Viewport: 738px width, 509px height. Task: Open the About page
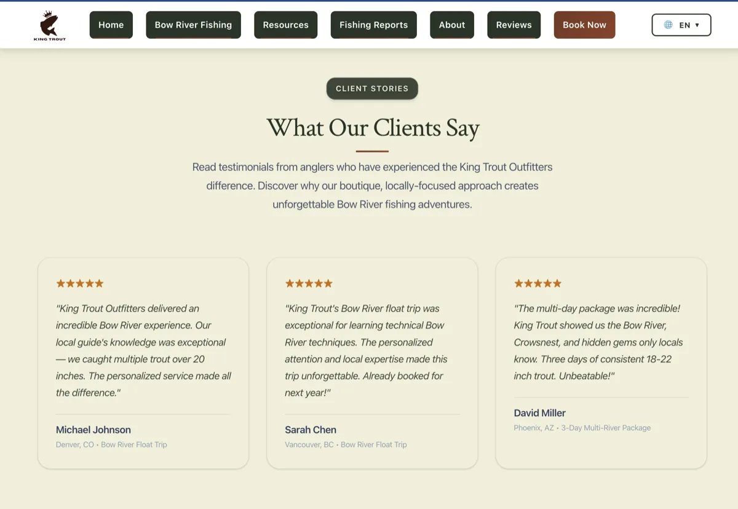[x=451, y=25]
